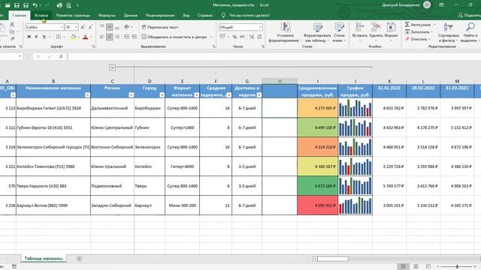The height and width of the screenshot is (270, 481).
Task: Toggle center horizontal alignment
Action: click(109, 37)
